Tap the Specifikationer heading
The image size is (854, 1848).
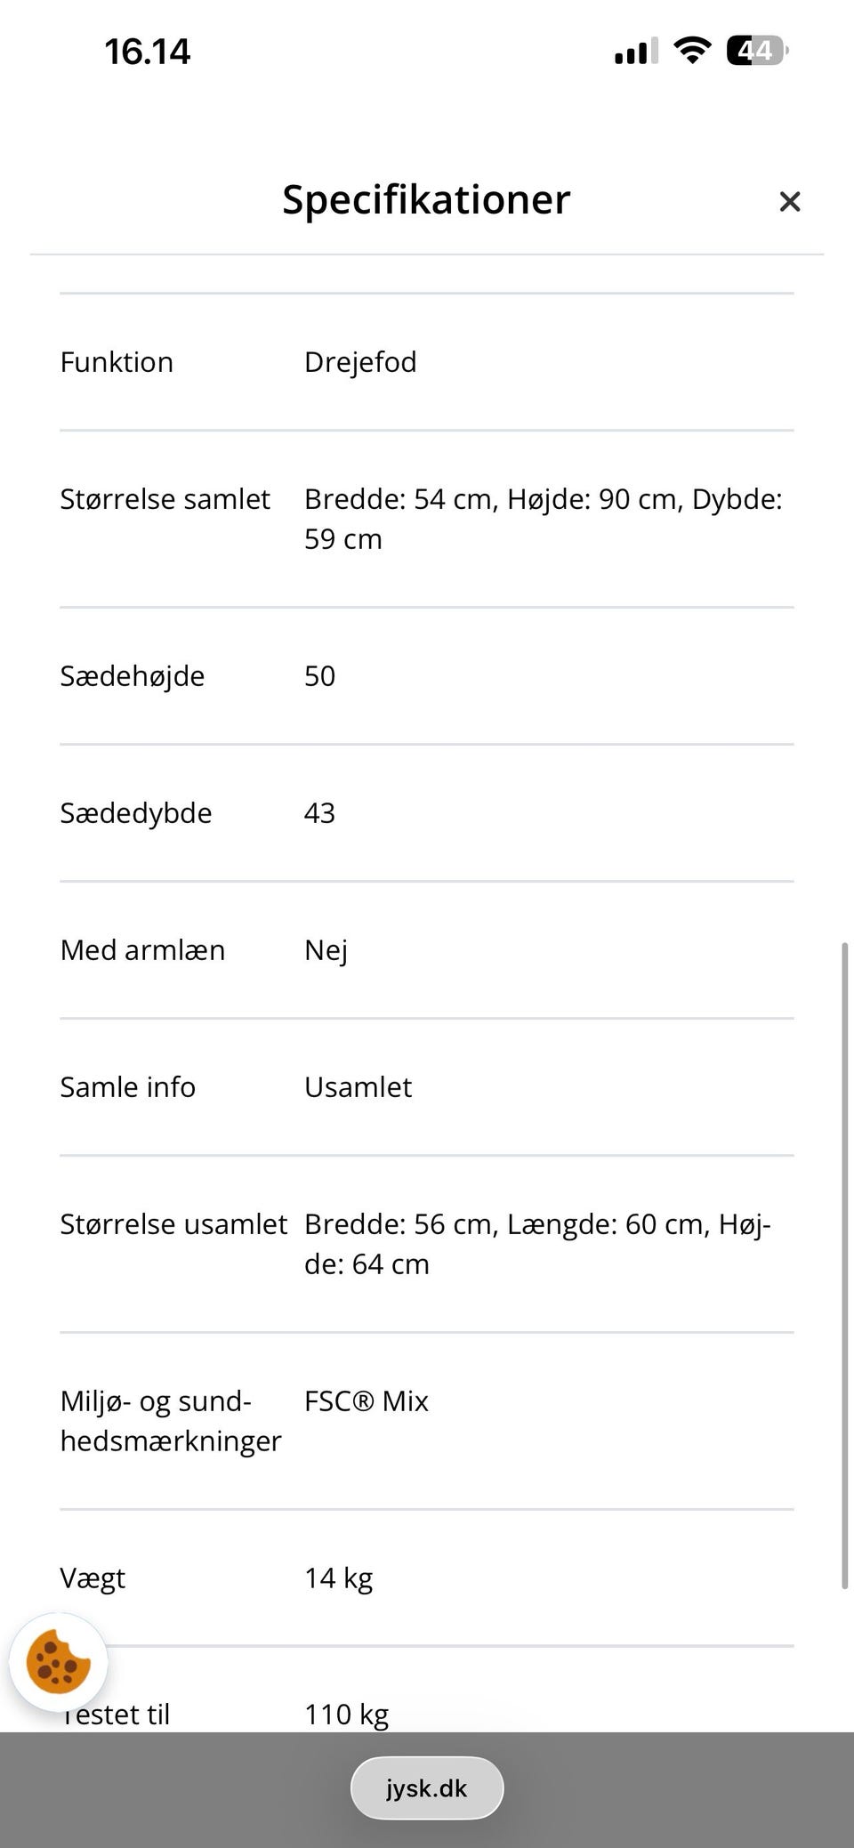[x=426, y=199]
